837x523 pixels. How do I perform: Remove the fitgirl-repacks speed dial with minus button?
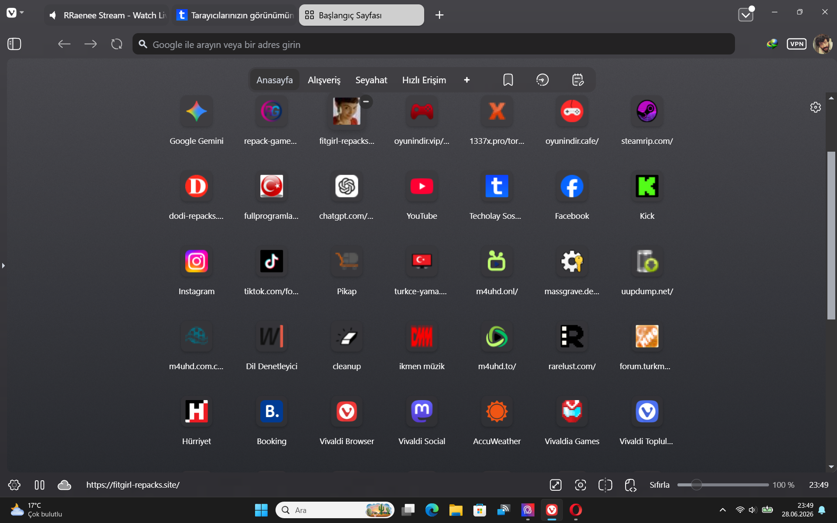click(x=366, y=102)
